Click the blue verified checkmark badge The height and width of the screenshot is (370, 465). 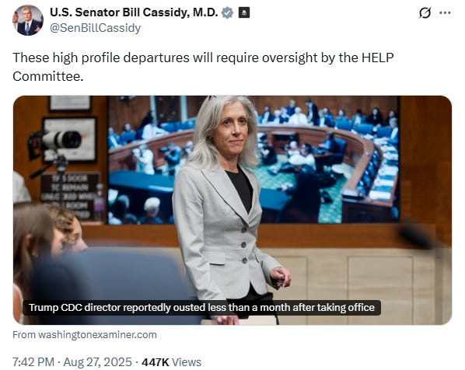pos(228,12)
